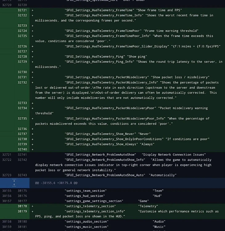Select new line number 38181

click(x=22, y=227)
